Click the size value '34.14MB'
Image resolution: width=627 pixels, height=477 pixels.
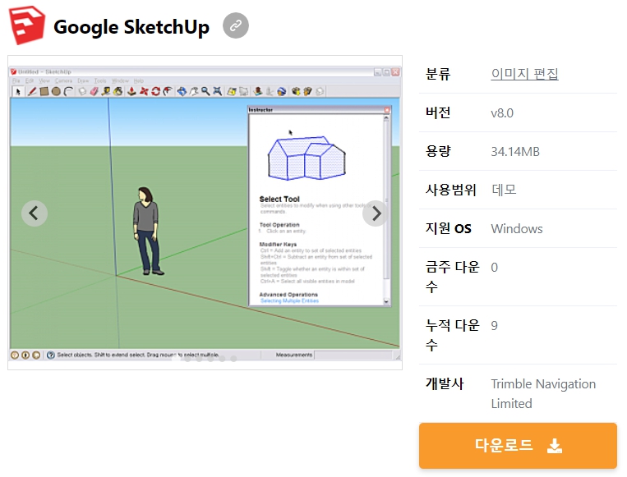coord(515,152)
